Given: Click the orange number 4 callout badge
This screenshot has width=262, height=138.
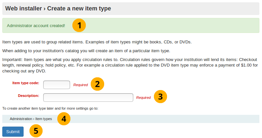Looking at the screenshot, I should 64,119.
